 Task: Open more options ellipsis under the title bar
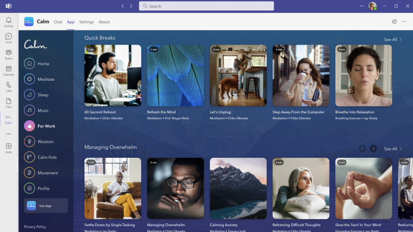404,22
